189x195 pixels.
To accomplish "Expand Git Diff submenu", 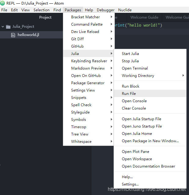I will (88, 39).
